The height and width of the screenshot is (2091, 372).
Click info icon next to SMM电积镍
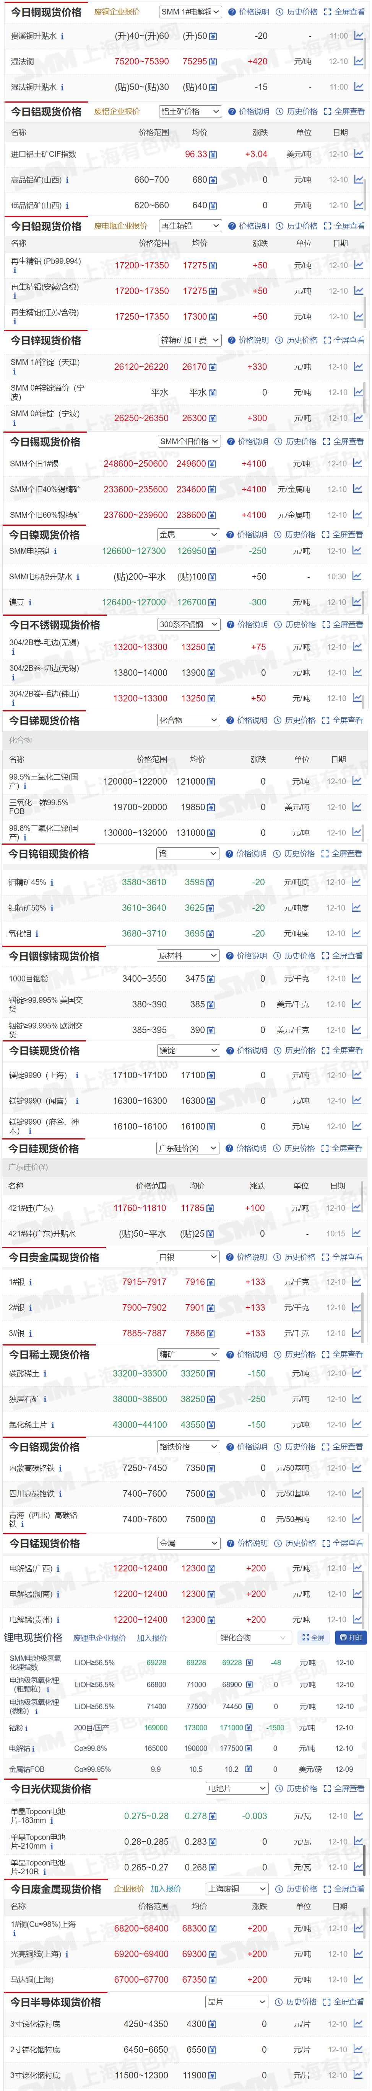[x=55, y=551]
